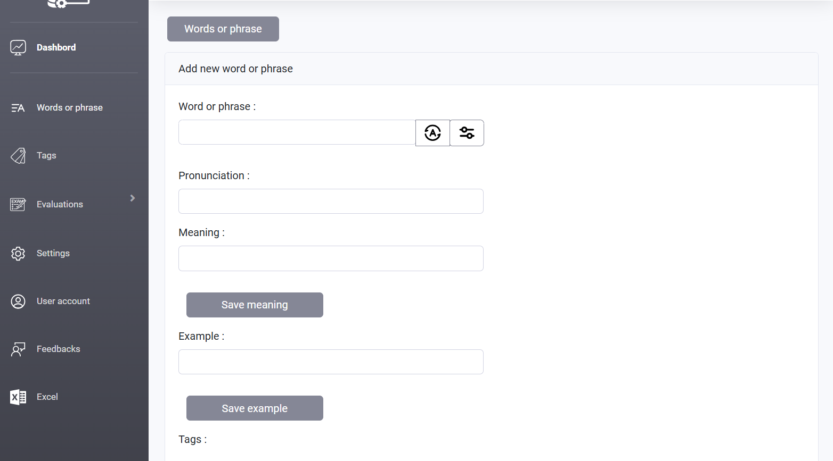Click the auto-translate circular A icon button
The image size is (833, 461).
pos(432,133)
